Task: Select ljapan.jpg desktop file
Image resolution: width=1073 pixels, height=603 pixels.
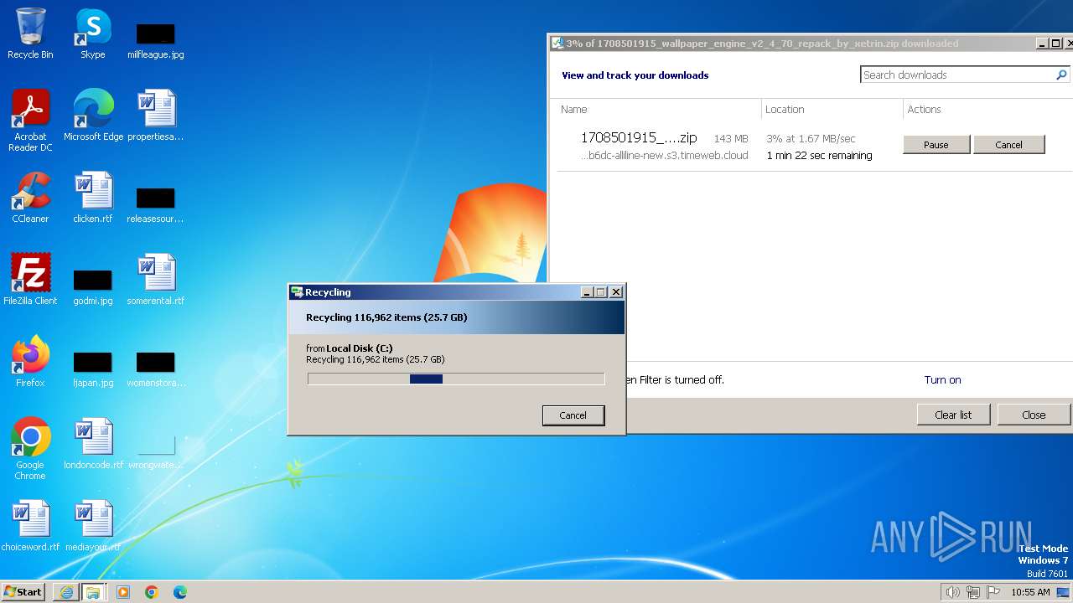Action: point(93,369)
